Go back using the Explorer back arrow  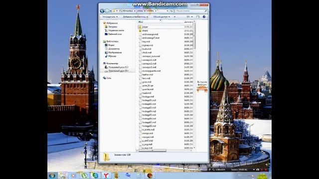(102, 11)
